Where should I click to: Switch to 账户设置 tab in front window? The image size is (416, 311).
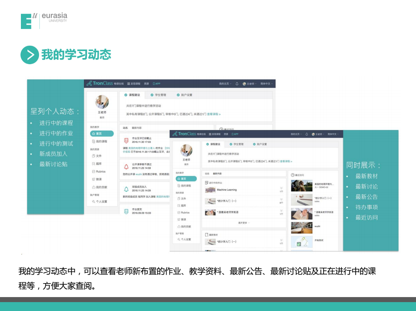(x=260, y=144)
